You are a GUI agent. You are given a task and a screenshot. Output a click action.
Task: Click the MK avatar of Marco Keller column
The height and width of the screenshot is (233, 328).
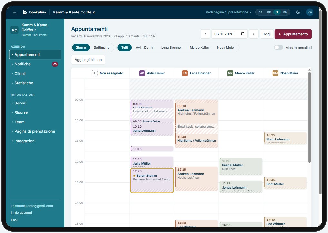point(230,73)
